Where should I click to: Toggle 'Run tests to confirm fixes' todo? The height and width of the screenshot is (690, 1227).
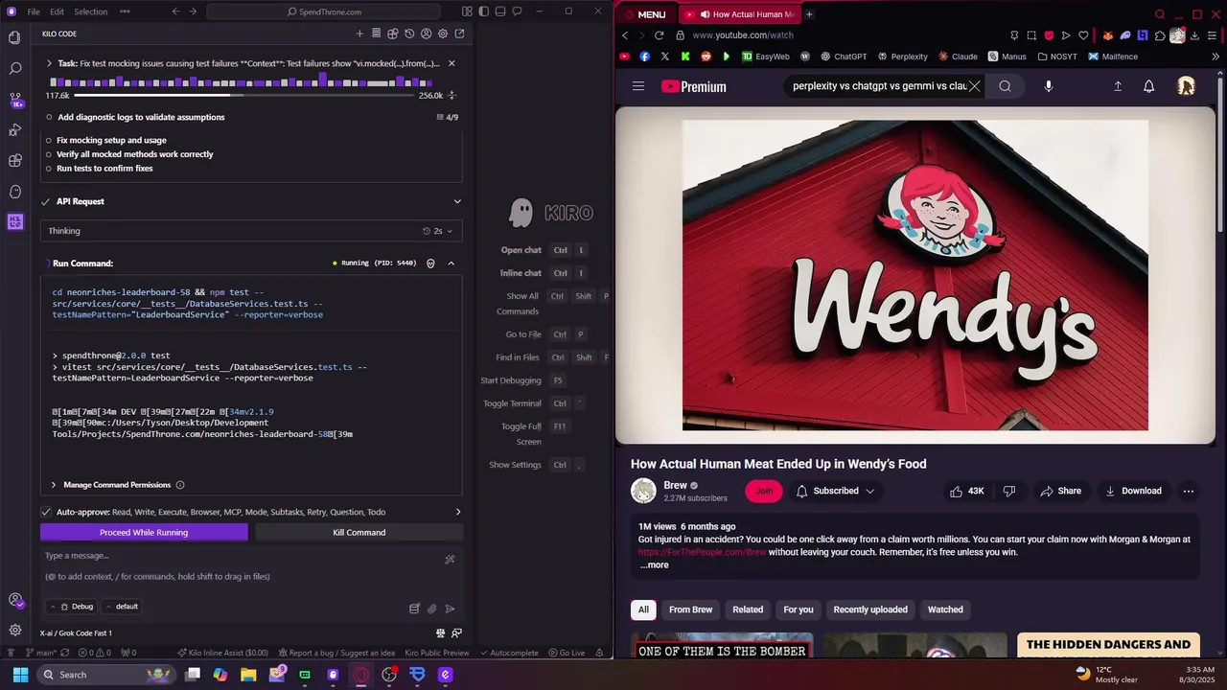coord(49,169)
